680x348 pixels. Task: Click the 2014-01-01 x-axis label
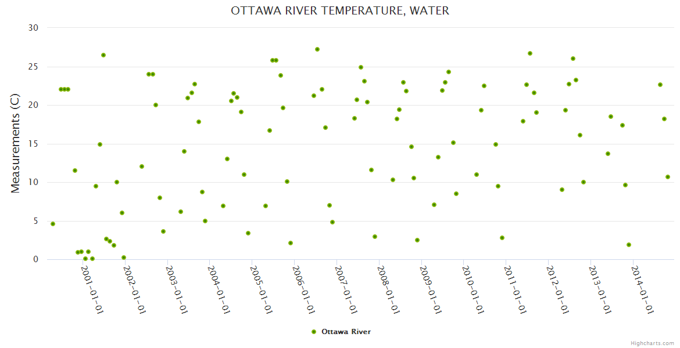[643, 289]
